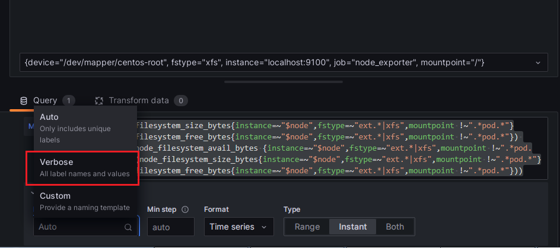Click the chevron on the series selector
The image size is (560, 248).
pos(537,62)
